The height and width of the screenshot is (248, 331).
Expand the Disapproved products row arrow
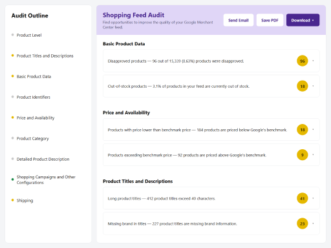pos(313,61)
